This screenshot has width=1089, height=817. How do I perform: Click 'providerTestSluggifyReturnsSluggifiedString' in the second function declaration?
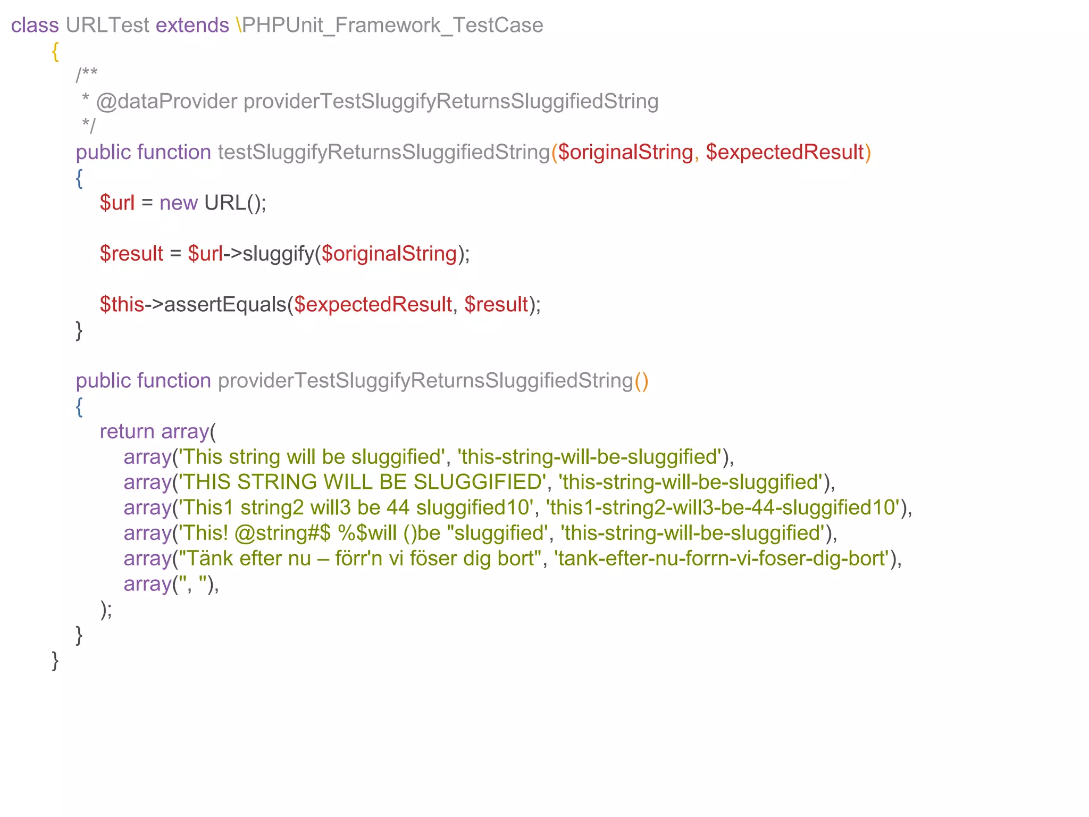426,381
